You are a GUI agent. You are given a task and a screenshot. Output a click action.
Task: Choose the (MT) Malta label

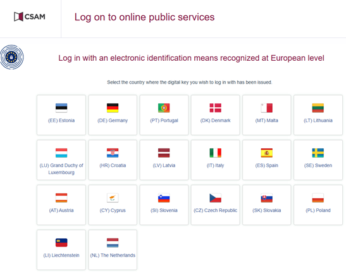click(x=266, y=120)
